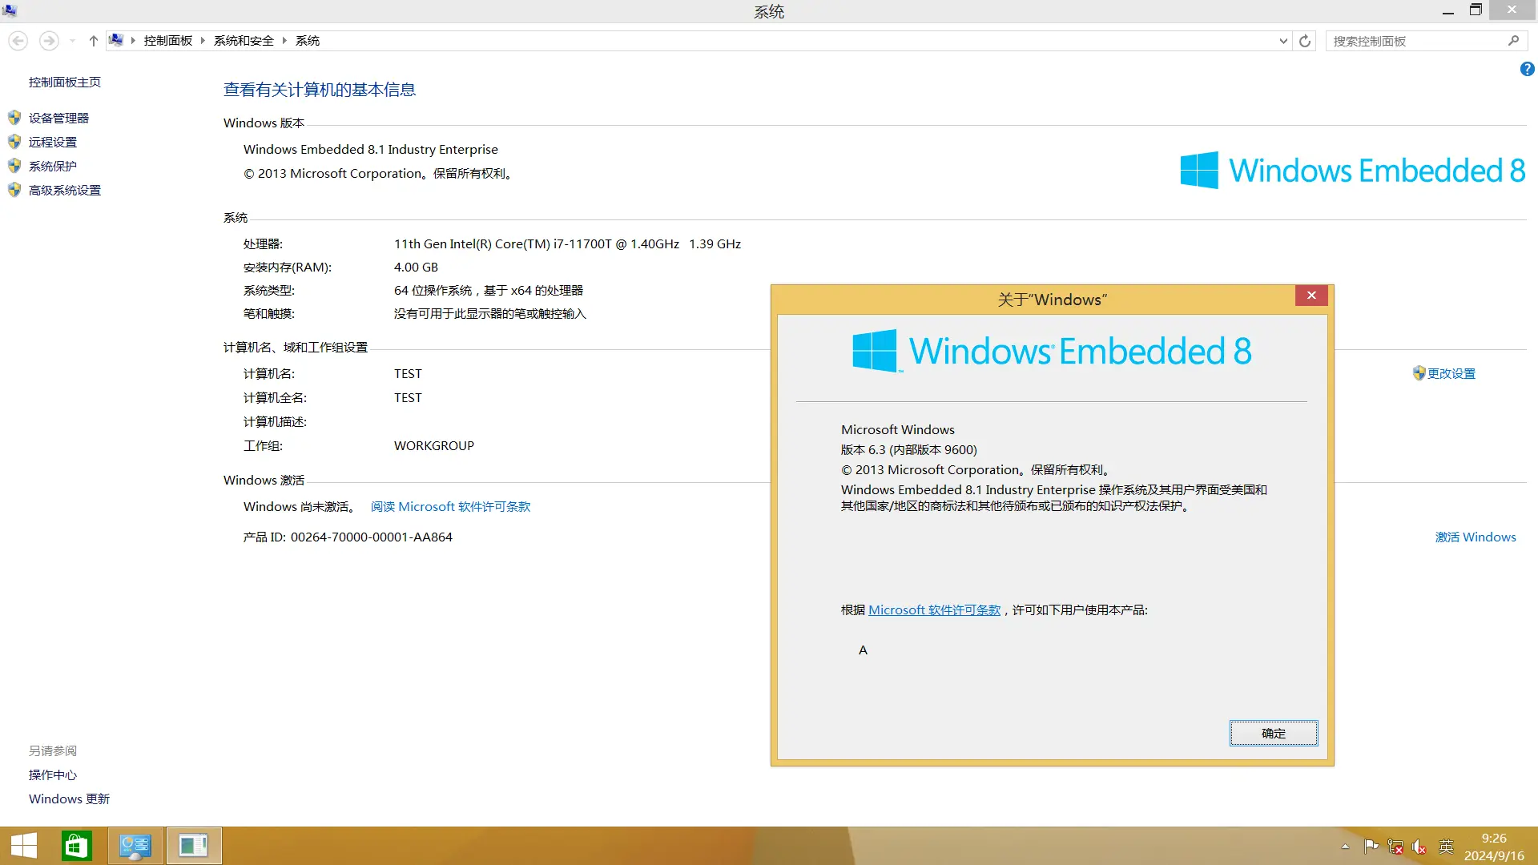Click the volume icon in system tray
The image size is (1538, 865).
tap(1419, 845)
